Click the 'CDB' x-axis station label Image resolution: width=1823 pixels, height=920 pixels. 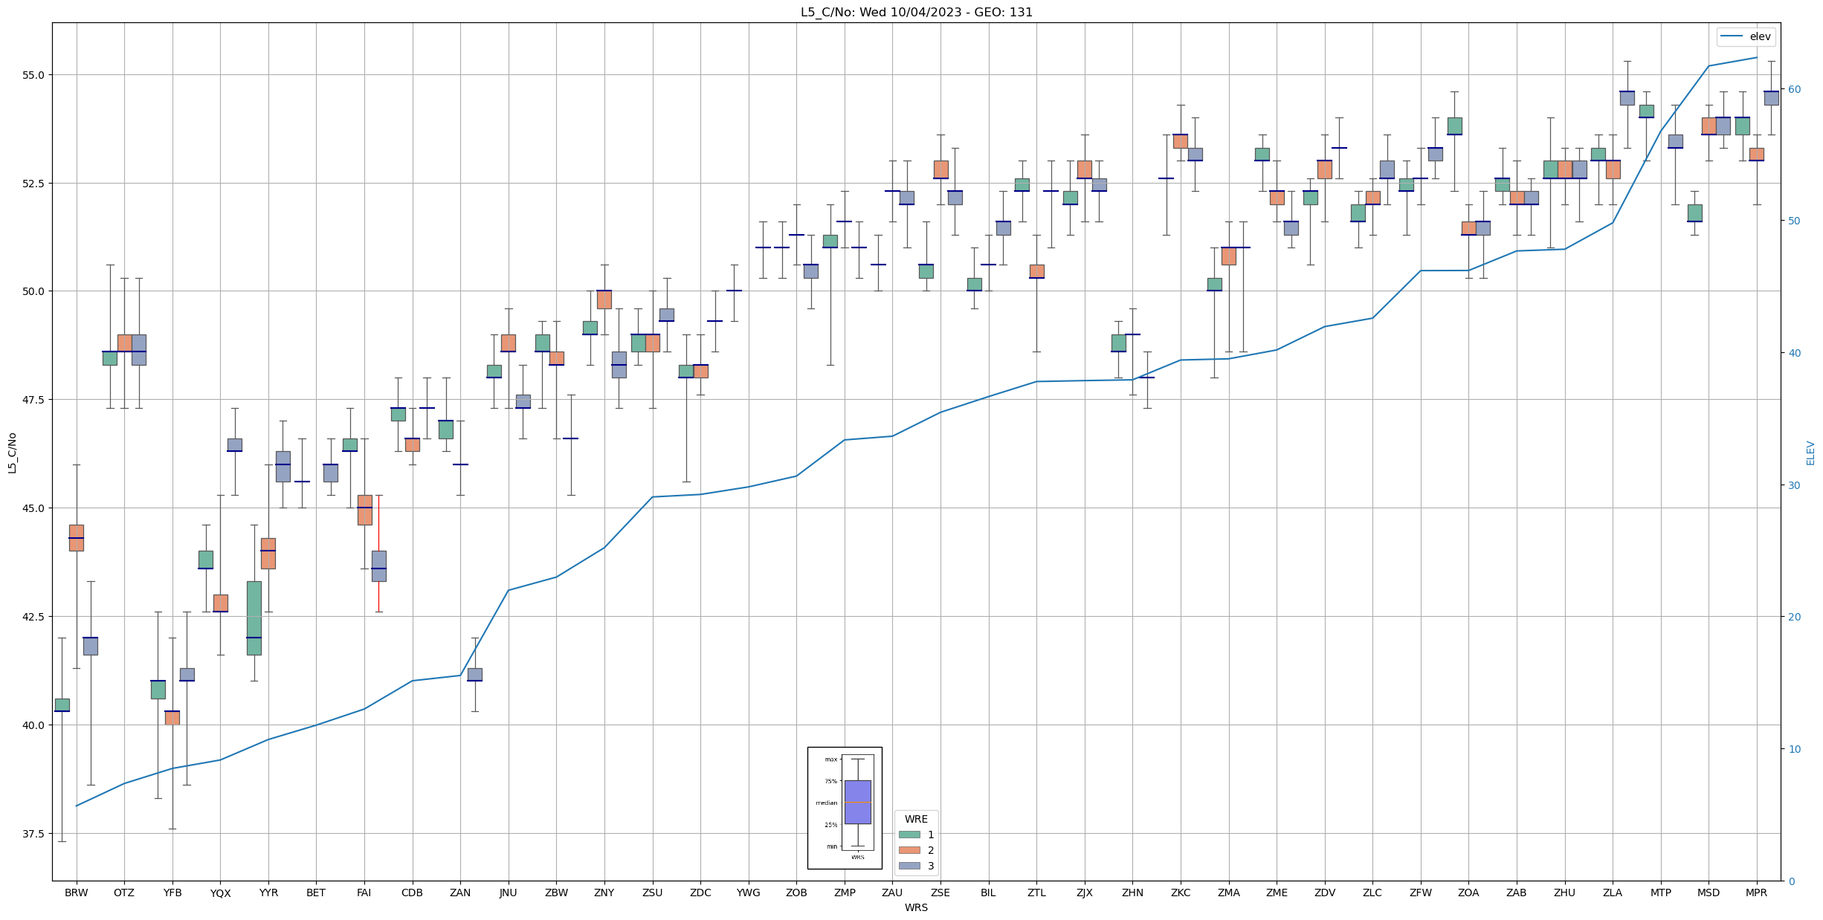[412, 893]
